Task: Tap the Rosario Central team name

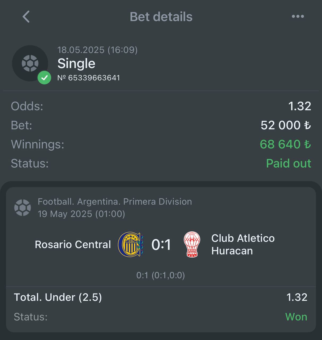Action: click(73, 245)
